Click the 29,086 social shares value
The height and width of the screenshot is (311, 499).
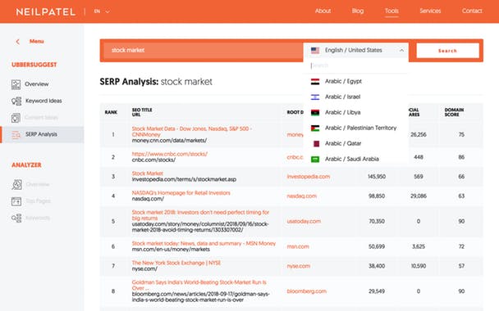[x=419, y=196]
